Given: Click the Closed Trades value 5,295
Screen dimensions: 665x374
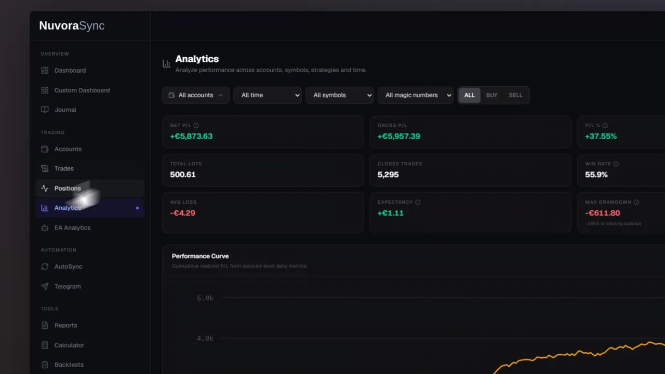Looking at the screenshot, I should pos(388,175).
